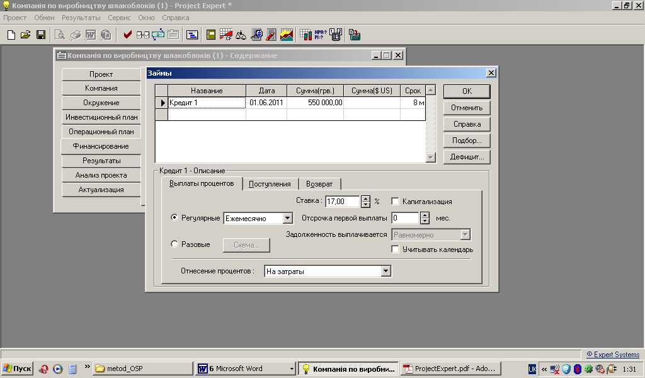Select the Кредит 1 name cell
Screen dimensions: 645x378
coord(207,103)
